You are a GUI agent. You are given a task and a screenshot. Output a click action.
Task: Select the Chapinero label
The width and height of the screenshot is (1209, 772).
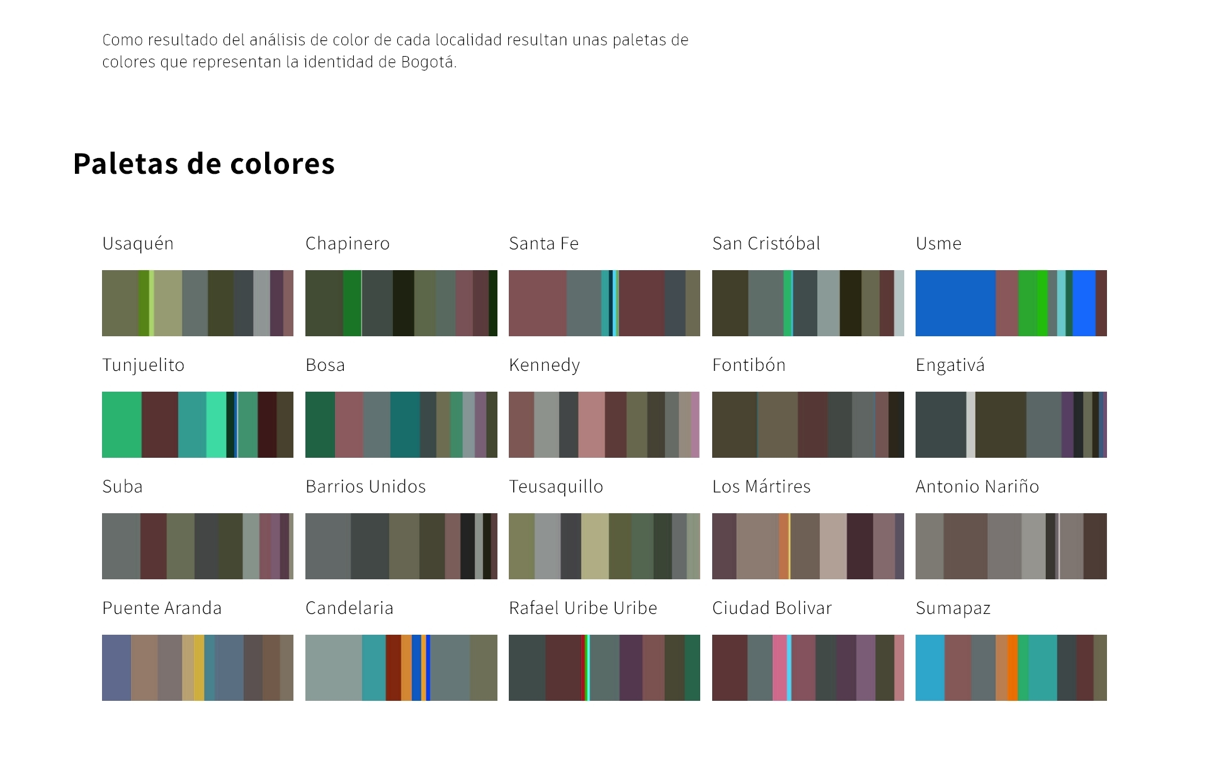tap(348, 244)
